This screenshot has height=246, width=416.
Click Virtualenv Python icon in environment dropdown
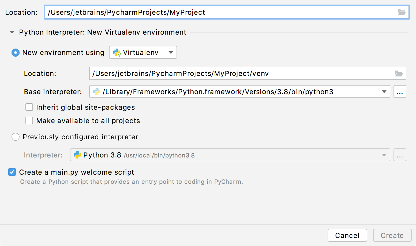click(x=117, y=53)
